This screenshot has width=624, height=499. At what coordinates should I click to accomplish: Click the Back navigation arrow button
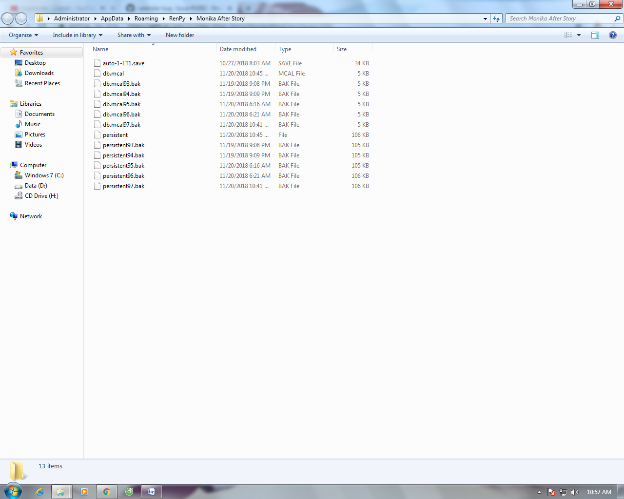pos(7,19)
